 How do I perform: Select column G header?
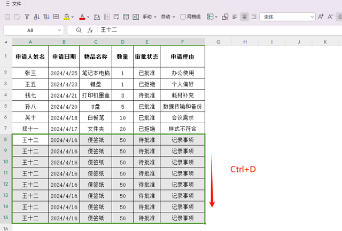219,42
